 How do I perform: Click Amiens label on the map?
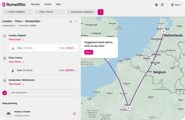pos(126,84)
